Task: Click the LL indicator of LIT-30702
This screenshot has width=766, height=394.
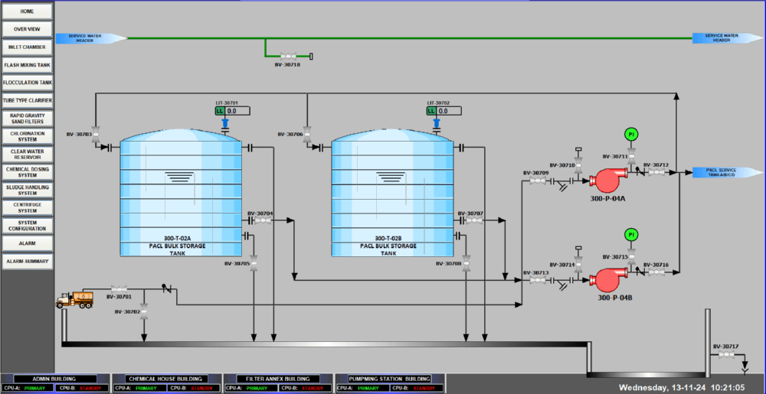Action: click(431, 111)
